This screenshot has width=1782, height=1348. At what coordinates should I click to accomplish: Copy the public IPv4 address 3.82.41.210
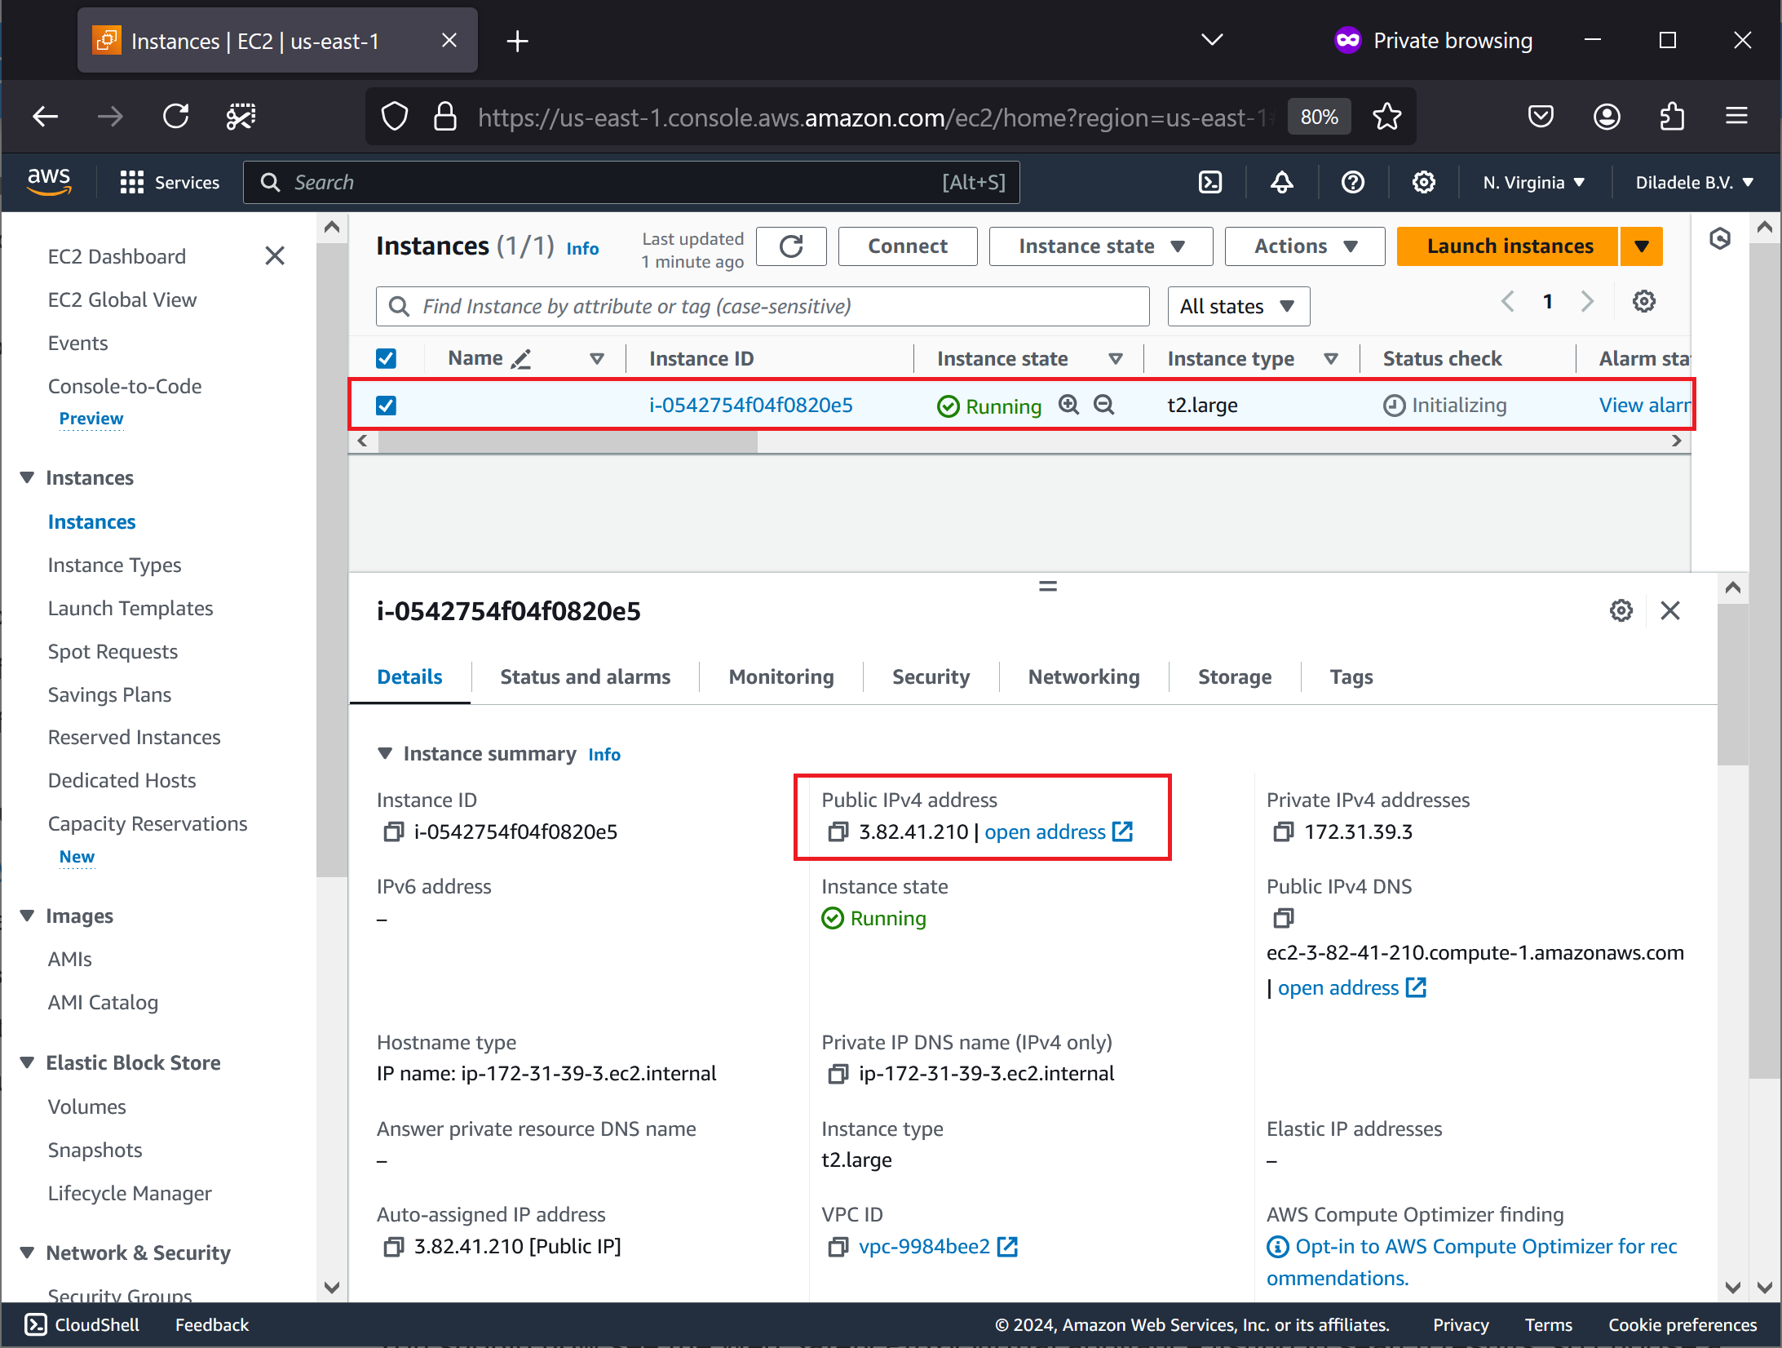pyautogui.click(x=838, y=832)
